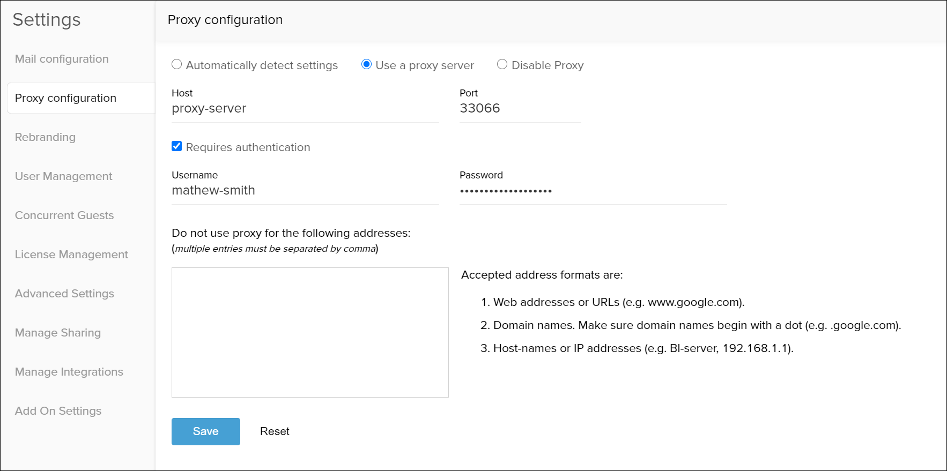
Task: Save the proxy configuration
Action: click(205, 431)
